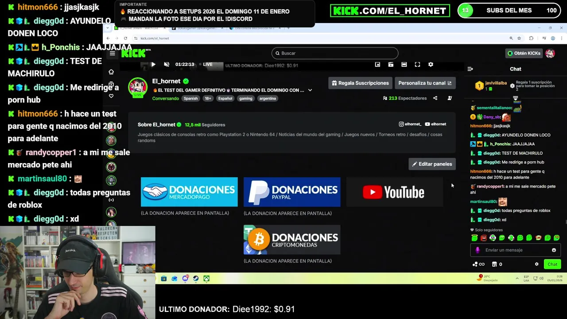Screen dimensions: 567x319
Task: Expand the gift leaderboard arrow
Action: 515,98
